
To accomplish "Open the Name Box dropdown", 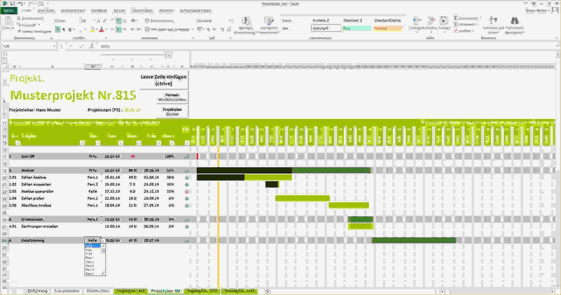I will [54, 46].
